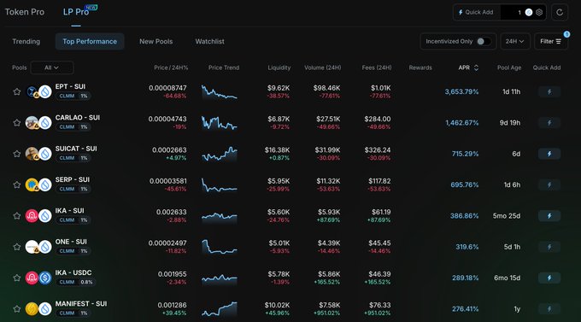The height and width of the screenshot is (322, 581).
Task: Star the MANIFEST - SUI pool
Action: 17,308
